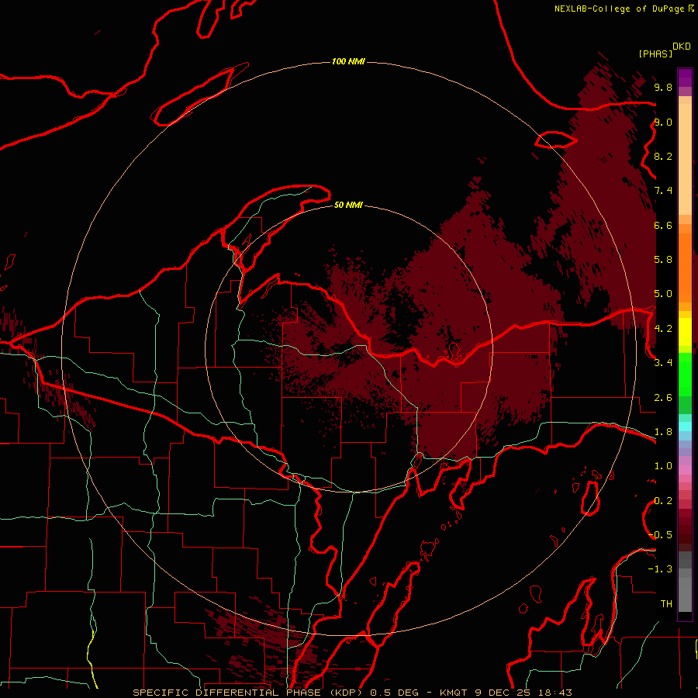Click the 4.2 value on the scale
The width and height of the screenshot is (698, 698).
(x=663, y=329)
